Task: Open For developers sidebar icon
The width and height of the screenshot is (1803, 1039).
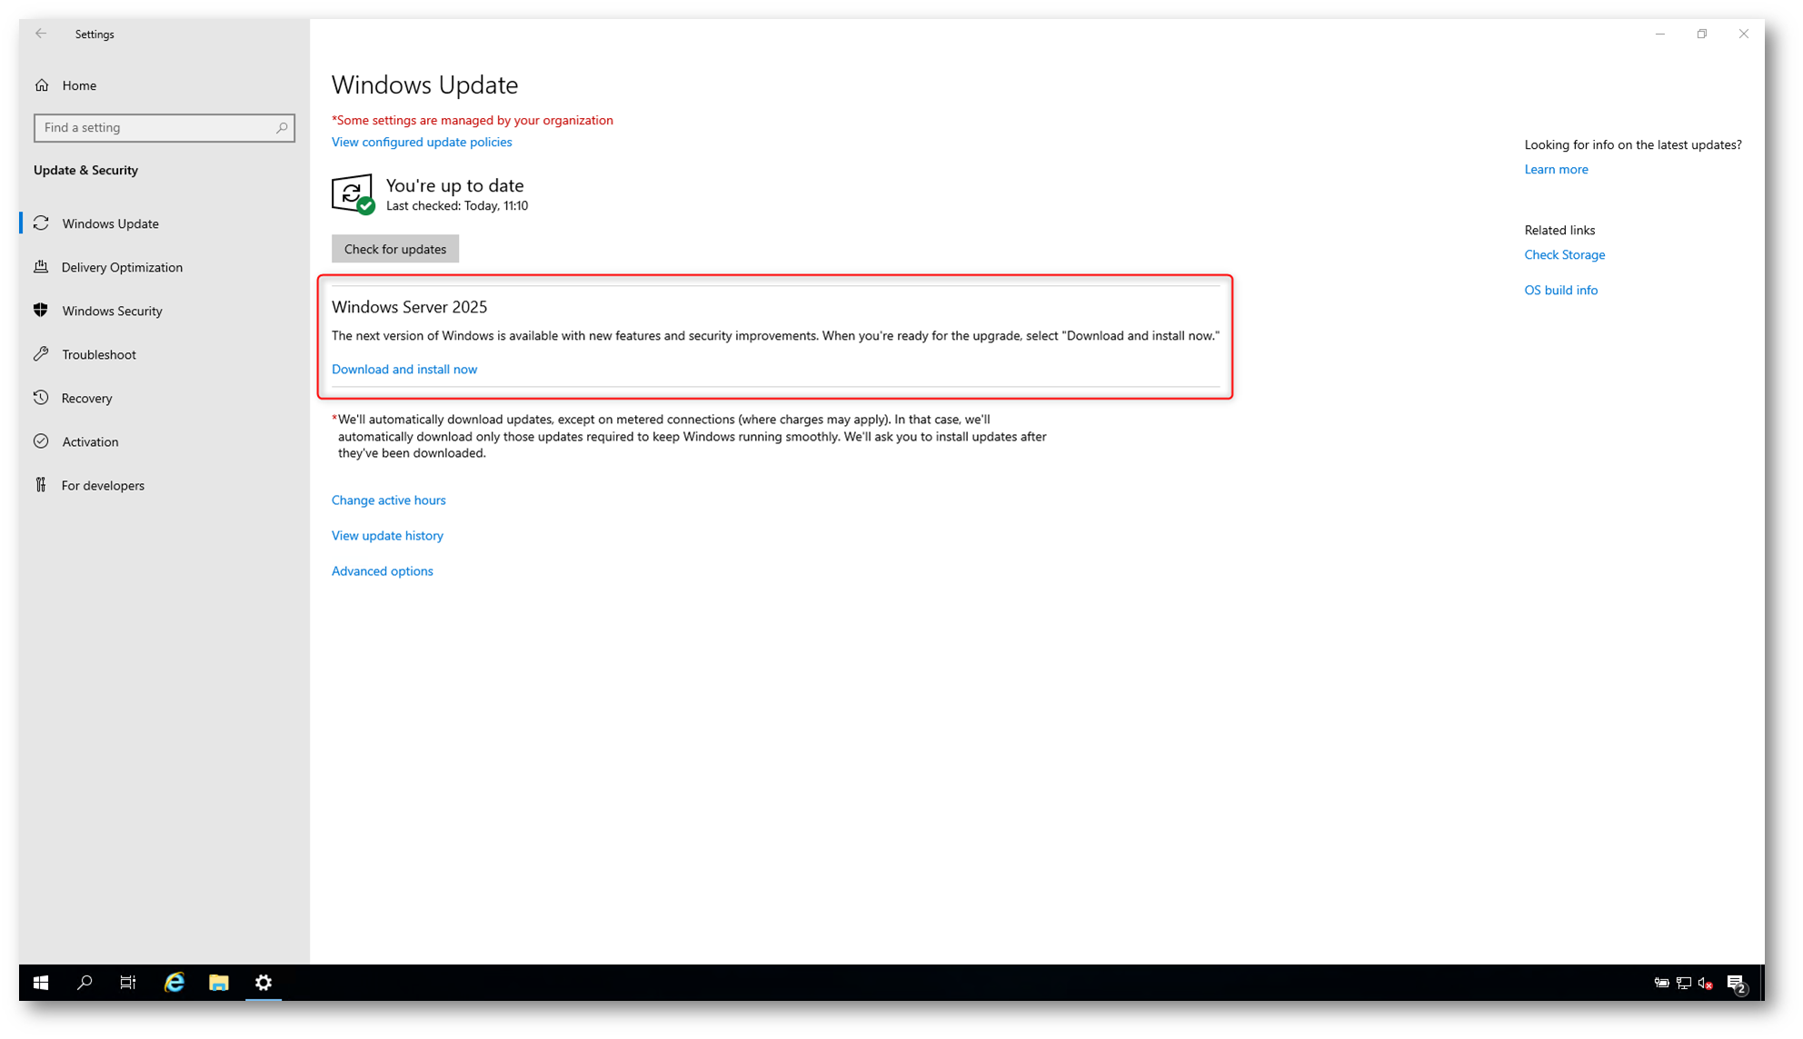Action: 41,485
